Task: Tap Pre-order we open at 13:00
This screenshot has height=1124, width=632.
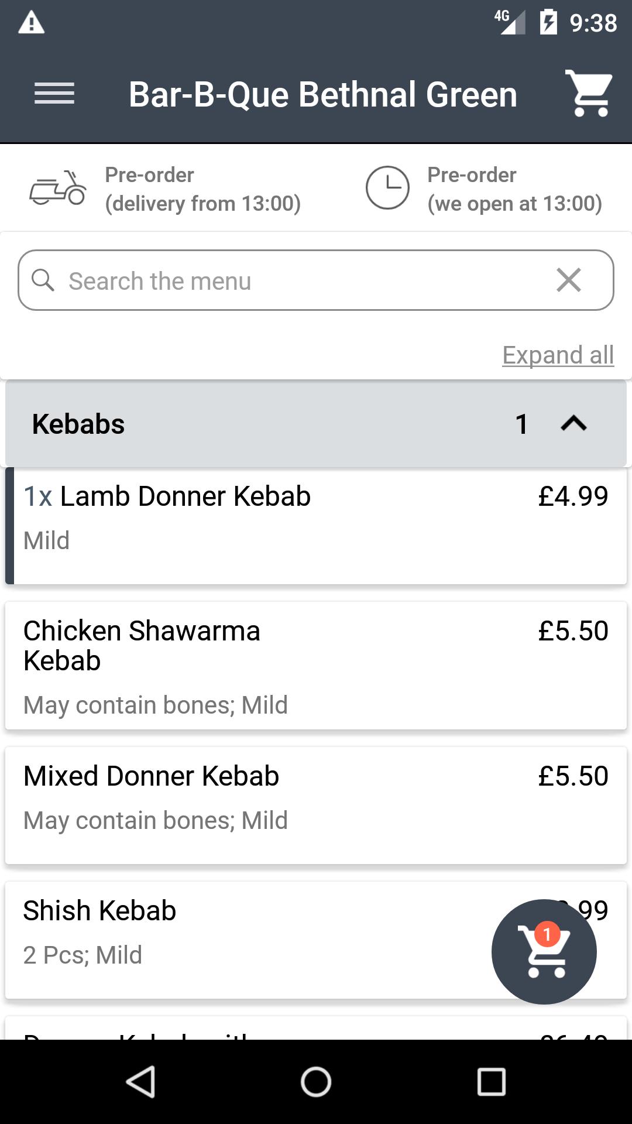Action: coord(514,189)
